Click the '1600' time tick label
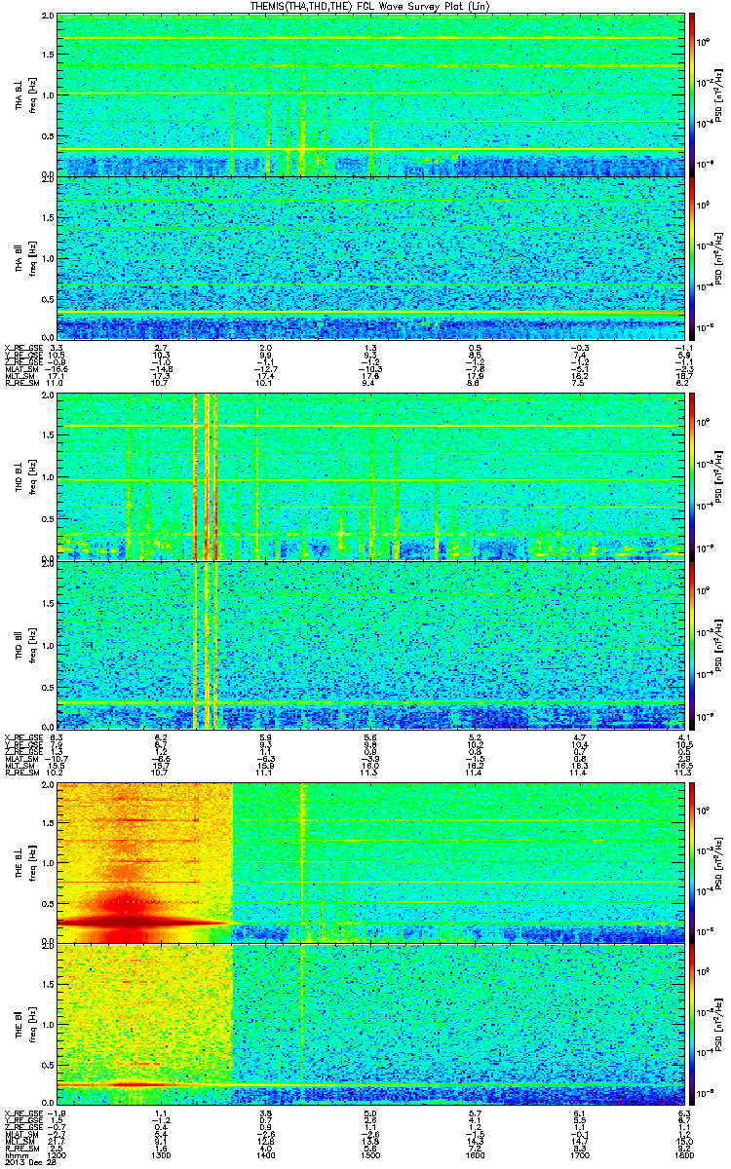This screenshot has height=1169, width=731. coord(474,1155)
